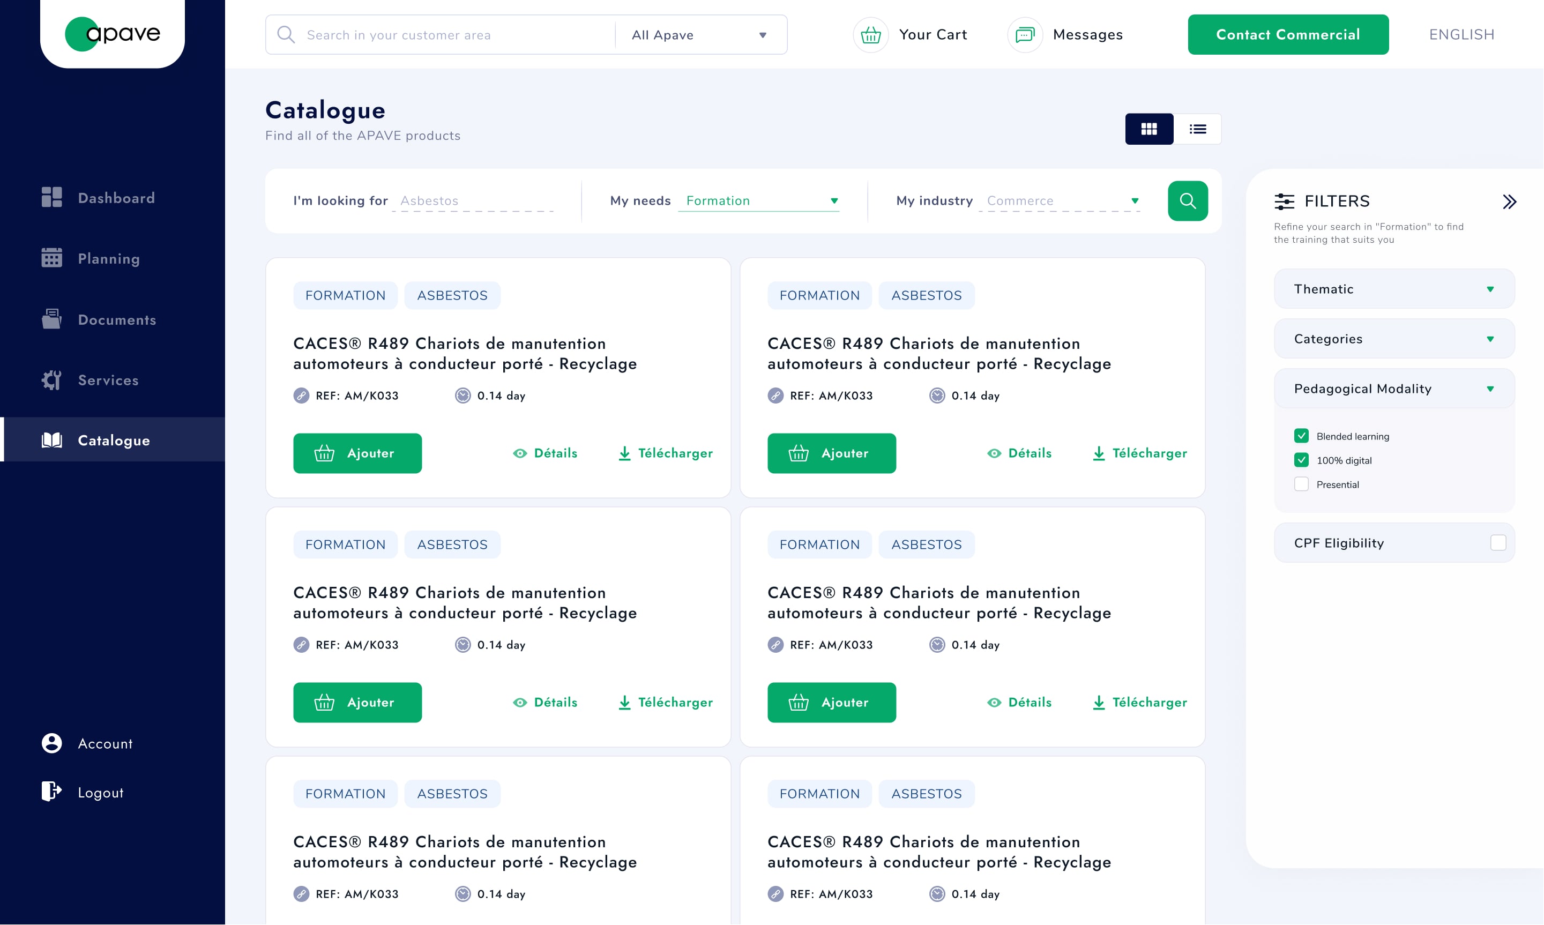
Task: Click Télécharger in second-row left card
Action: pos(665,703)
